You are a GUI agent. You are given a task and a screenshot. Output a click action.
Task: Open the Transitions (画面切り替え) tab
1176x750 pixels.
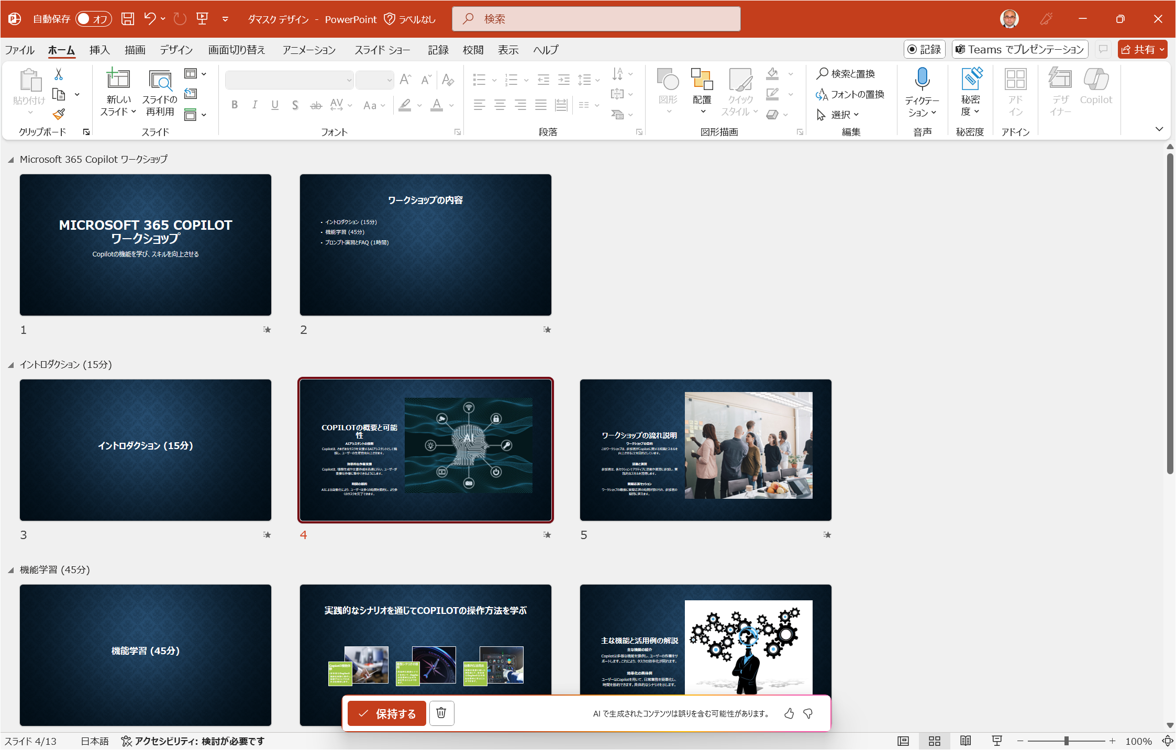coord(237,50)
